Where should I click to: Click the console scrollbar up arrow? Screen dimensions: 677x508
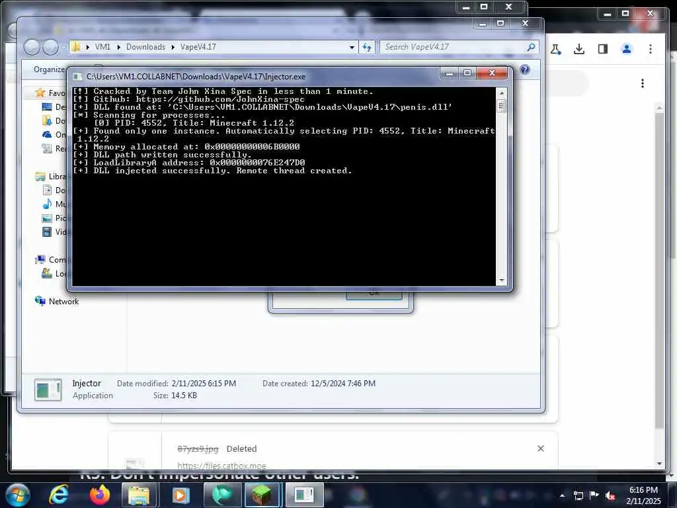tap(501, 93)
